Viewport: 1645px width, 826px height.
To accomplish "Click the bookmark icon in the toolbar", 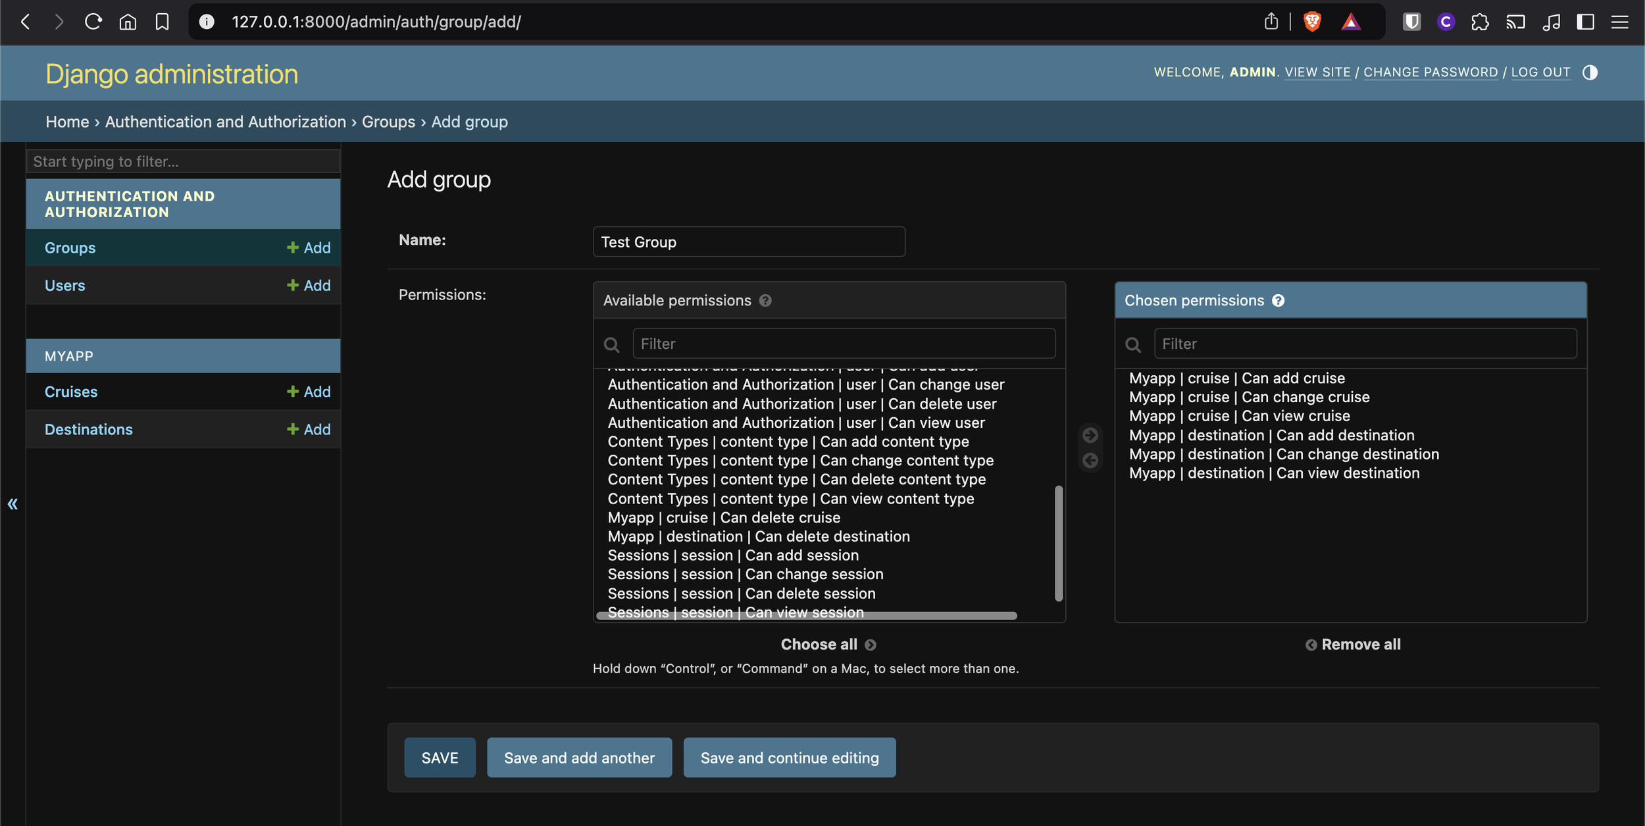I will (162, 22).
